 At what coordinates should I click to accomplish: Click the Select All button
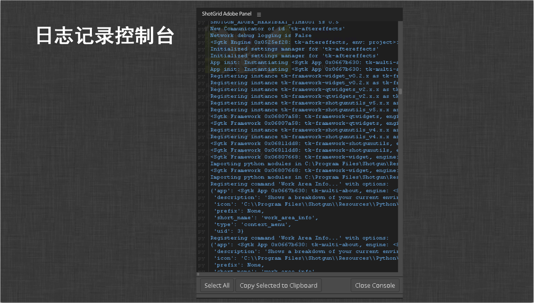[217, 285]
